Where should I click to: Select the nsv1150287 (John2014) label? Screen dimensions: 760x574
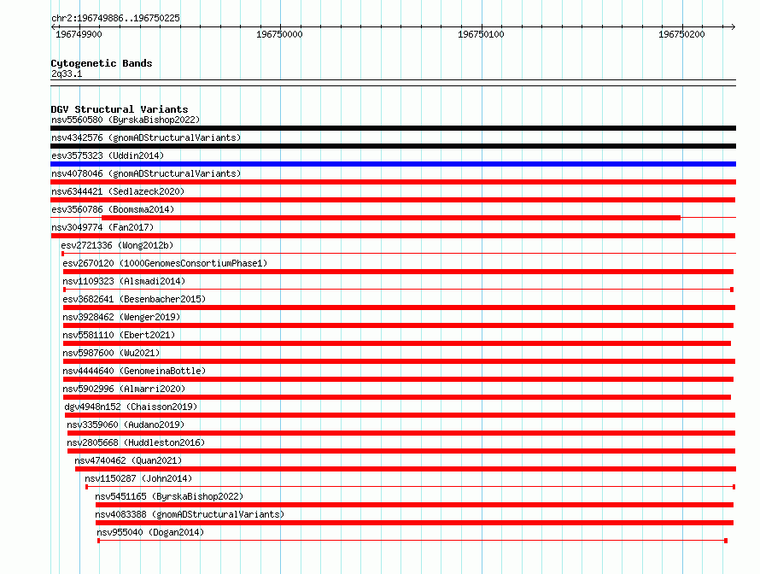[x=138, y=478]
